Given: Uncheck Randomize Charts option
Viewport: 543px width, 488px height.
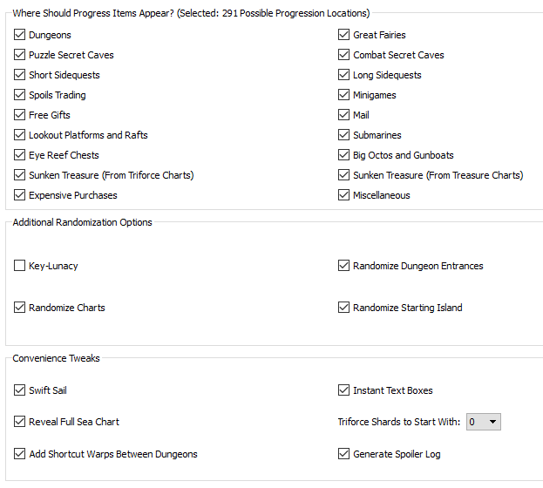Looking at the screenshot, I should pos(19,308).
